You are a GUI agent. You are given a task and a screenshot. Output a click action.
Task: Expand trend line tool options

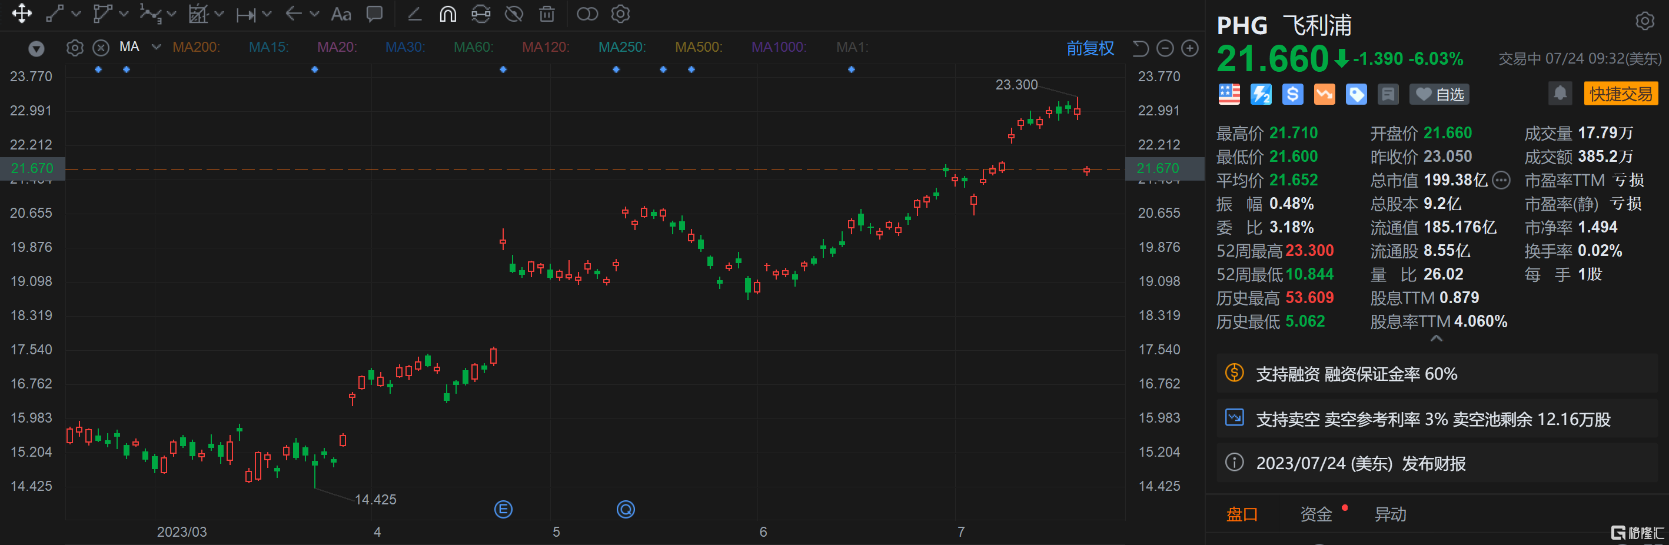[x=77, y=14]
